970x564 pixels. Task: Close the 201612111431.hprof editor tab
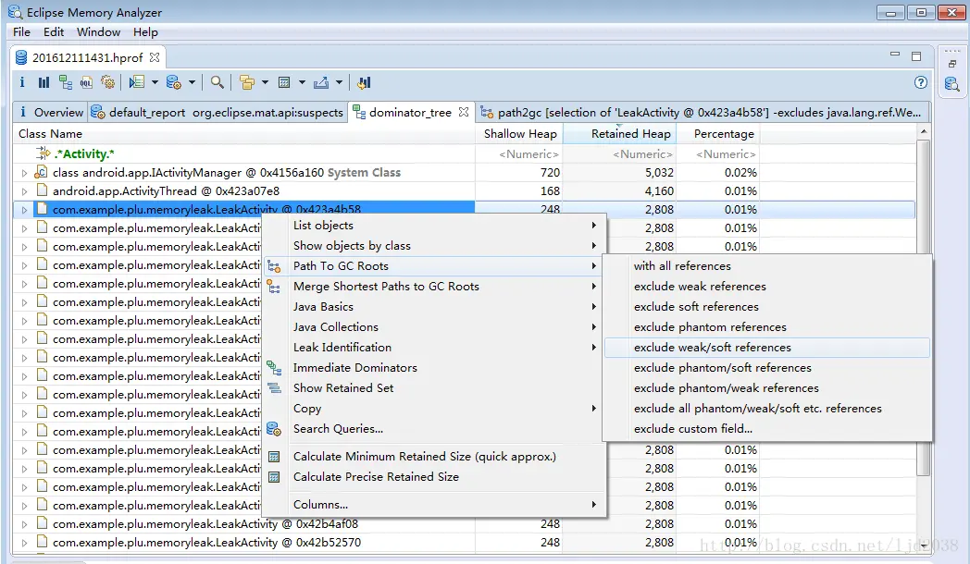click(x=155, y=56)
